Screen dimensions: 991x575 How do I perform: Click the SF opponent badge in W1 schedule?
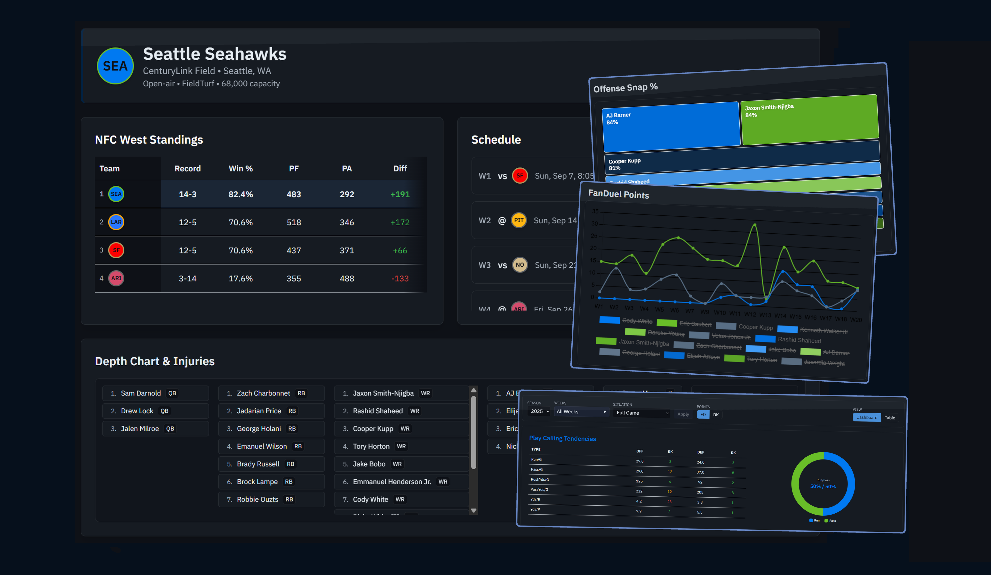(x=520, y=176)
